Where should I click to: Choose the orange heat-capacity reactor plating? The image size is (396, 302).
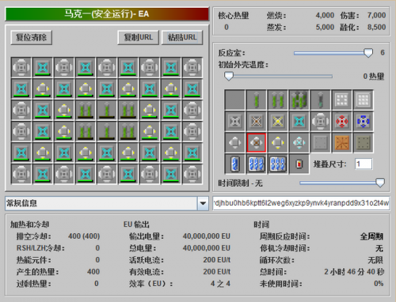click(342, 142)
